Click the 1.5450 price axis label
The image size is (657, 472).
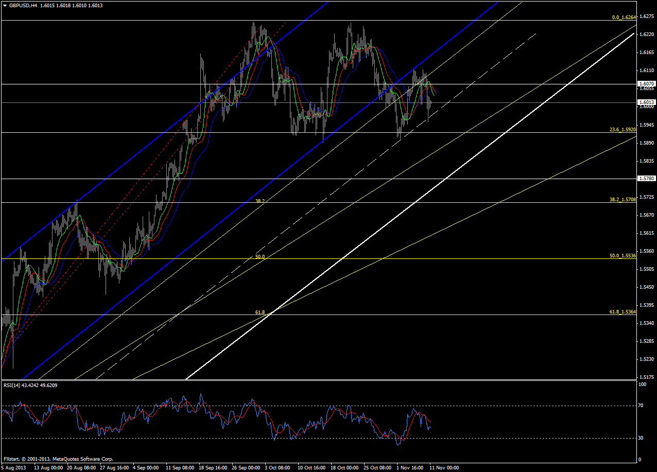point(647,287)
